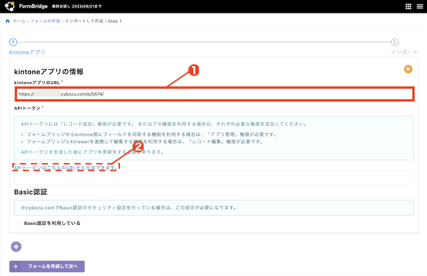Remove kintone app info with orange X
This screenshot has height=276, width=427.
[408, 69]
